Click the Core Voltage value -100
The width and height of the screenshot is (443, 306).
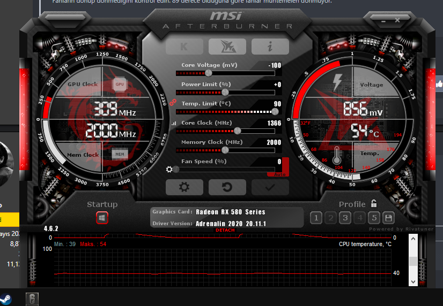click(275, 65)
